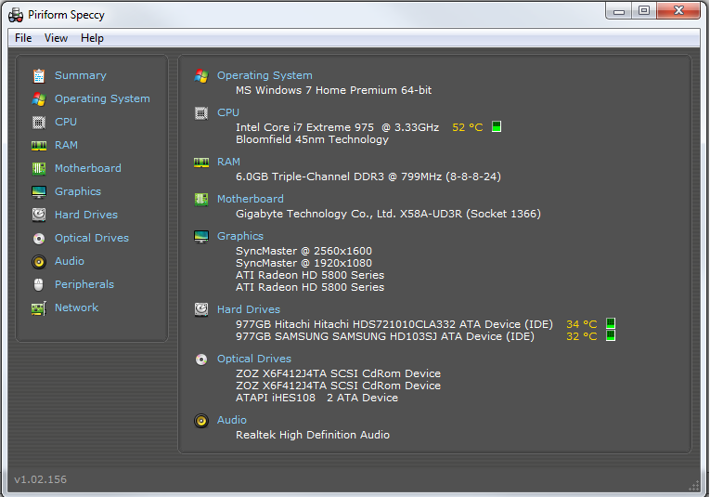The height and width of the screenshot is (497, 710).
Task: Click the resize grip at window corner
Action: click(x=693, y=486)
